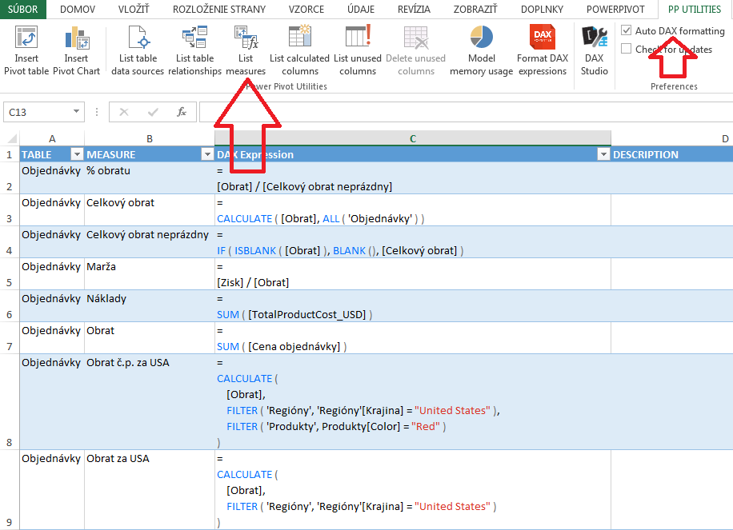Click Format DAX expressions
Image resolution: width=733 pixels, height=530 pixels.
point(543,50)
